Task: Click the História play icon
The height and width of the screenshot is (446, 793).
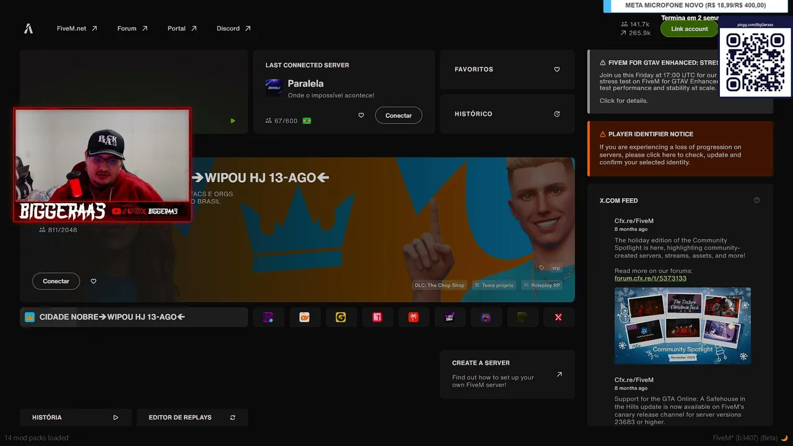Action: pyautogui.click(x=116, y=418)
